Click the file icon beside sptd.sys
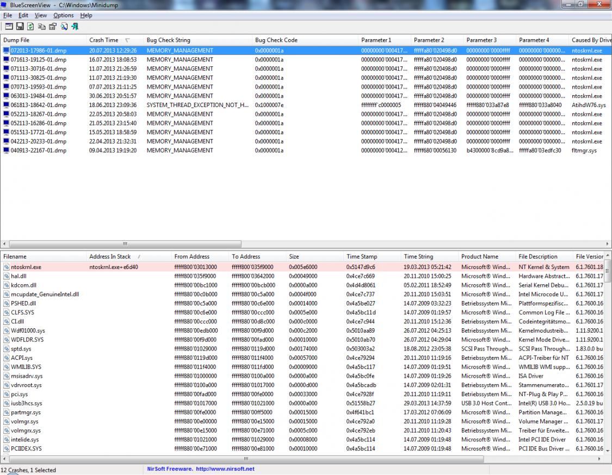 7,349
